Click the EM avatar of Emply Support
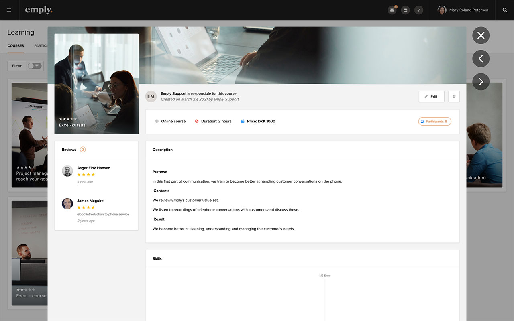This screenshot has width=514, height=321. 151,96
